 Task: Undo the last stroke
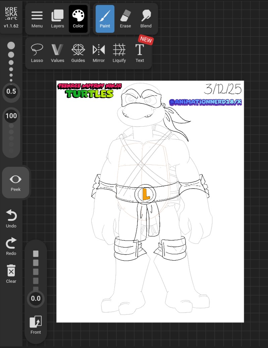[11, 219]
